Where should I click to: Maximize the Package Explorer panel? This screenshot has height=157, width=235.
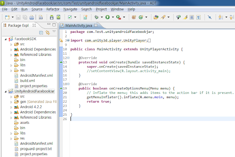(x=54, y=25)
